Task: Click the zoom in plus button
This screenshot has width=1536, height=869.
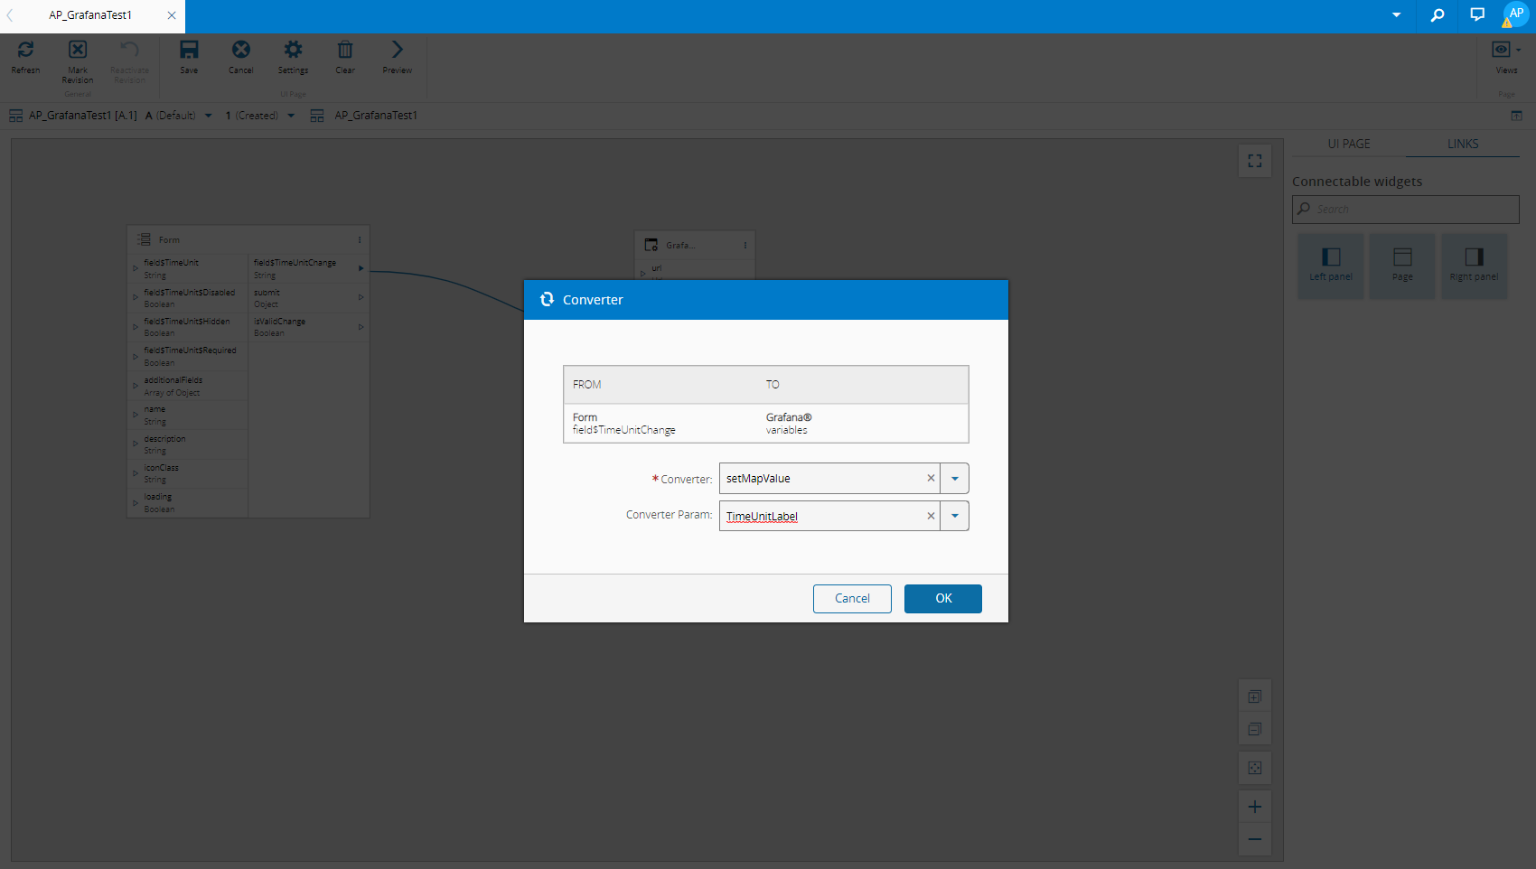Action: click(x=1255, y=807)
